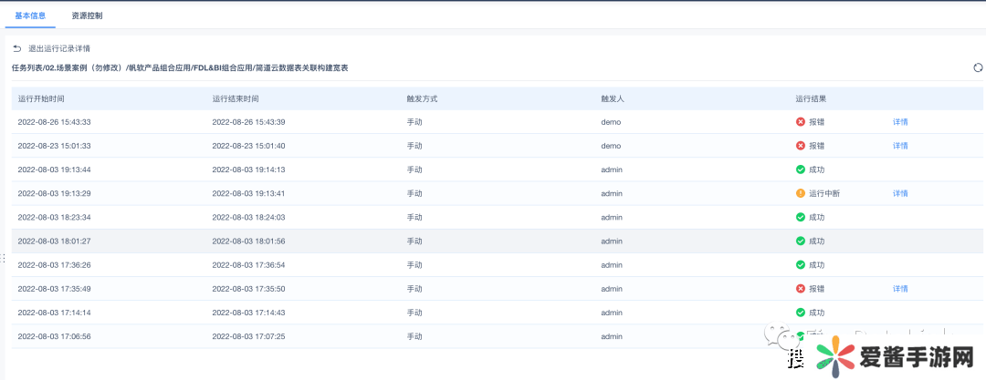
Task: Click 退出运行记录详情 to exit details
Action: coord(59,48)
